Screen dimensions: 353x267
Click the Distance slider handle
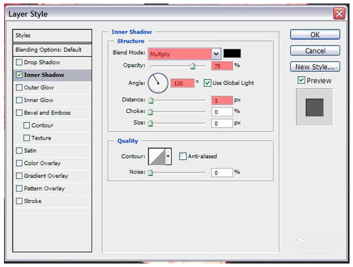pyautogui.click(x=151, y=100)
